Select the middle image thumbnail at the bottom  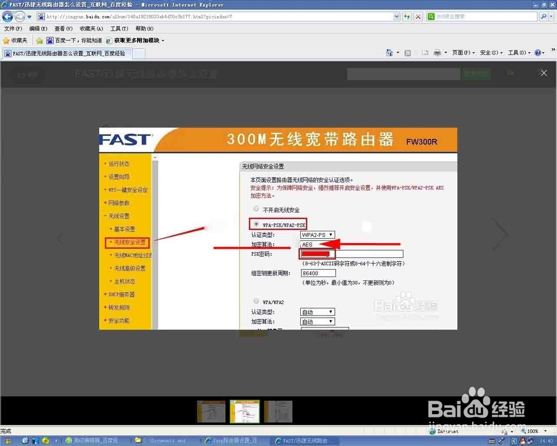tap(244, 411)
